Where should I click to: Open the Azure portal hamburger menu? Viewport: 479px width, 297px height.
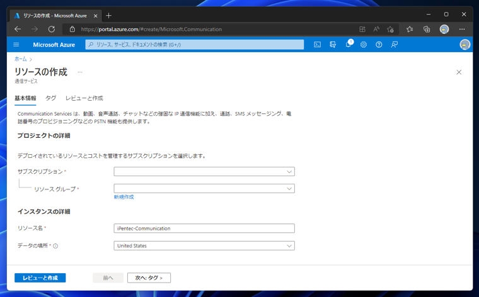16,45
